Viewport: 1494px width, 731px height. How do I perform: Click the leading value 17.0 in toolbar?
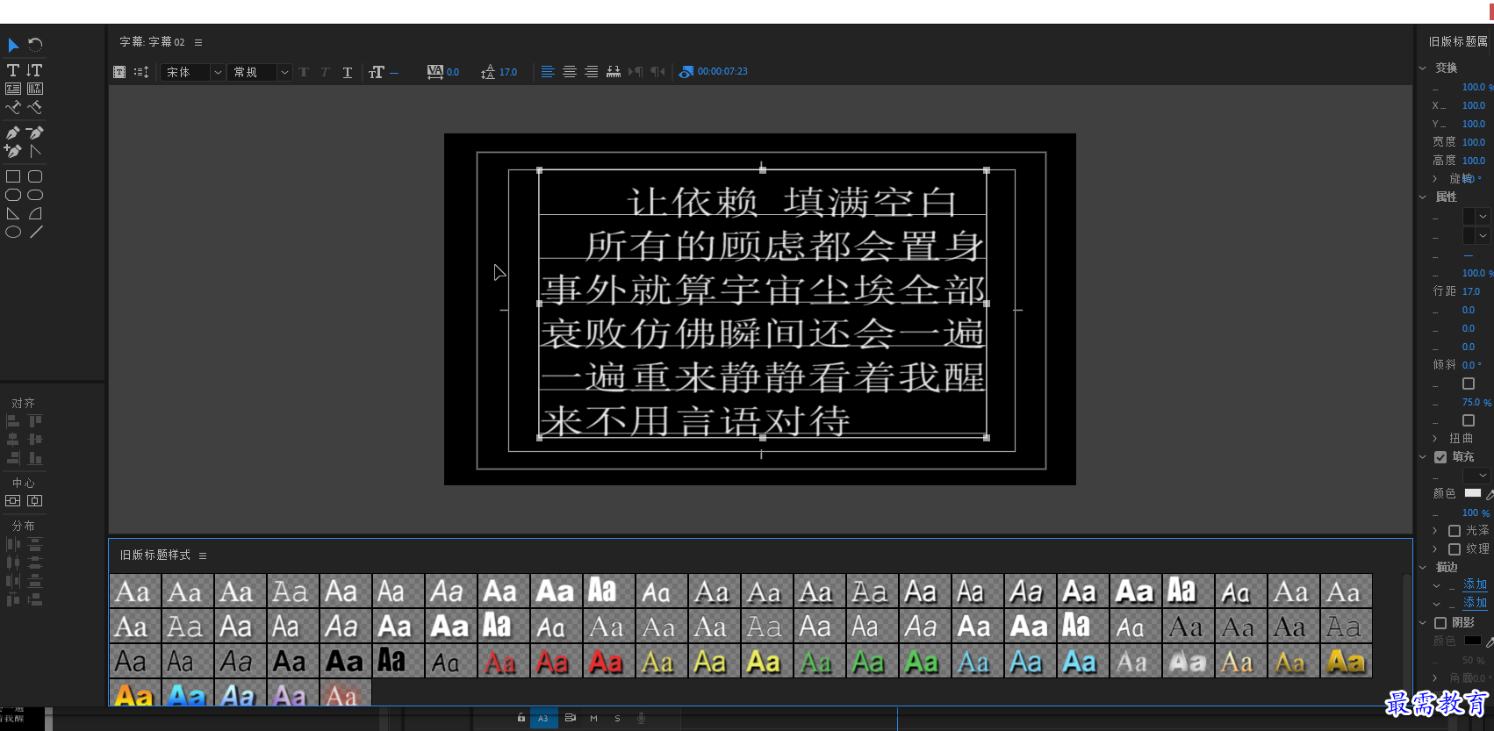pos(508,72)
